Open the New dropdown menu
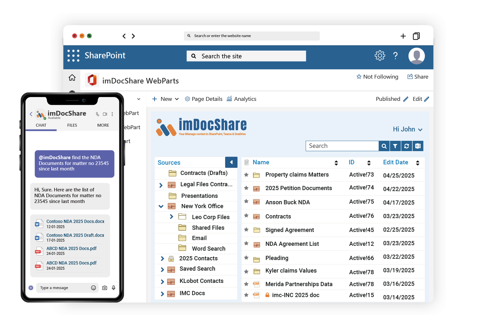The image size is (484, 328). [x=165, y=99]
